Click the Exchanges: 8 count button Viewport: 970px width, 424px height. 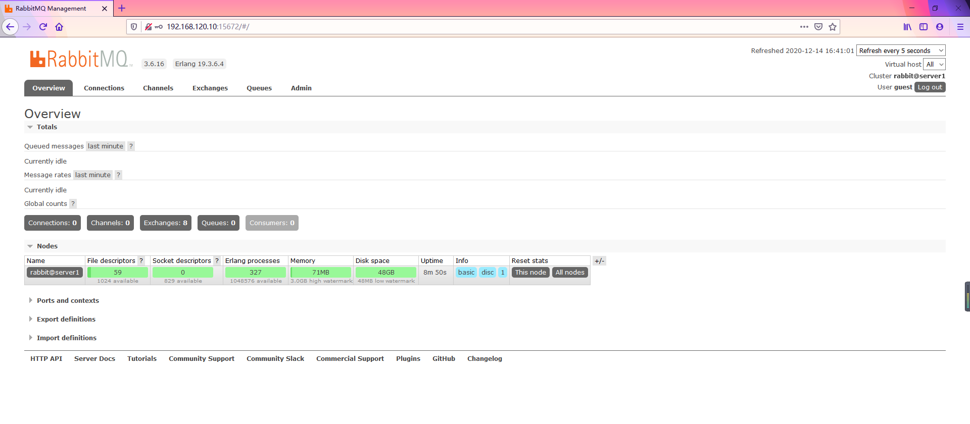(x=166, y=223)
